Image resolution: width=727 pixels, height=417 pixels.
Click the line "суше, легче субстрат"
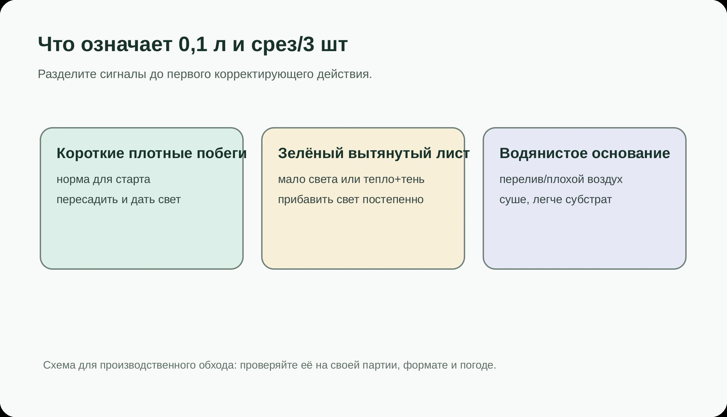tap(556, 199)
